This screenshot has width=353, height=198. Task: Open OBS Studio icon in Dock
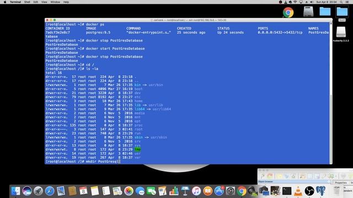(x=309, y=191)
